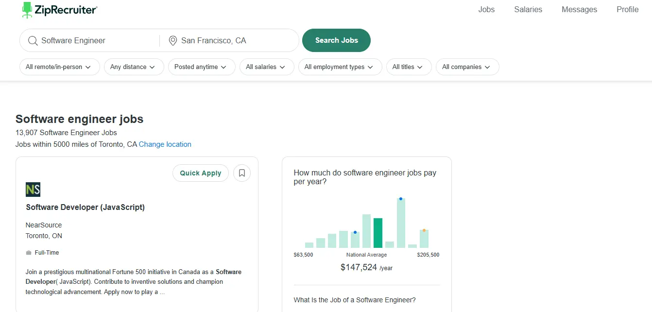Click the briefcase icon beside Full-Time
Viewport: 652px width, 312px height.
[x=29, y=253]
